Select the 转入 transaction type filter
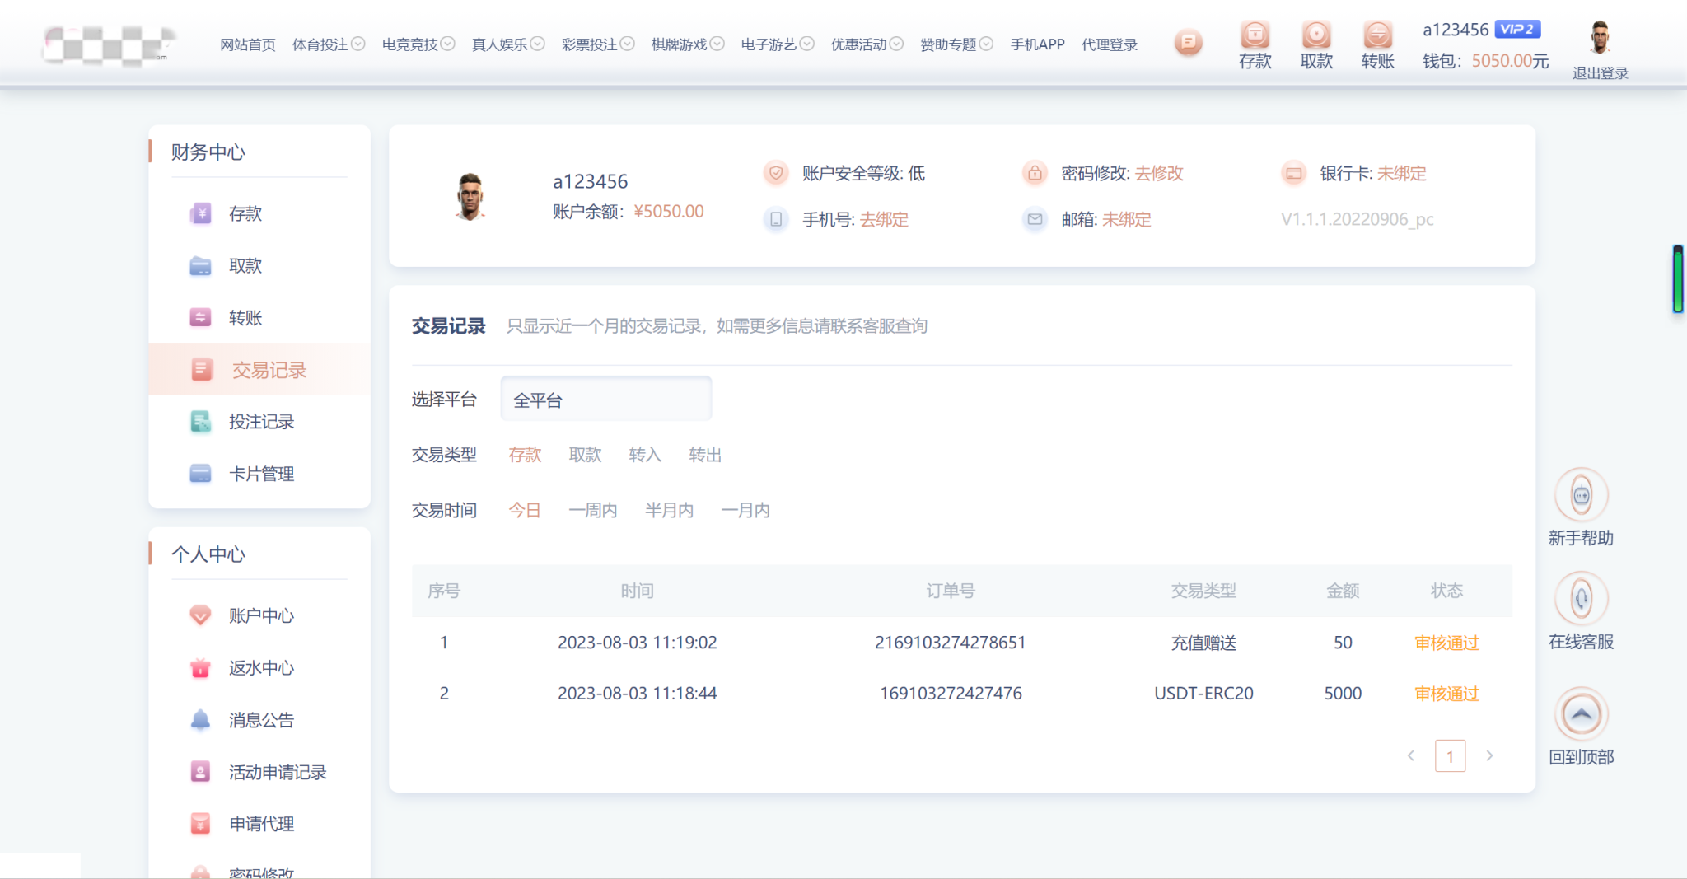The width and height of the screenshot is (1687, 879). click(645, 455)
